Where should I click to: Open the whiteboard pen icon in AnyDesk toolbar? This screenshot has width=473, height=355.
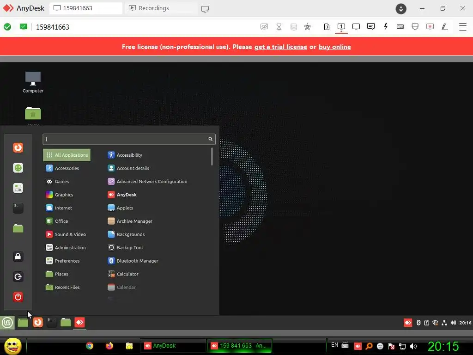pos(445,26)
